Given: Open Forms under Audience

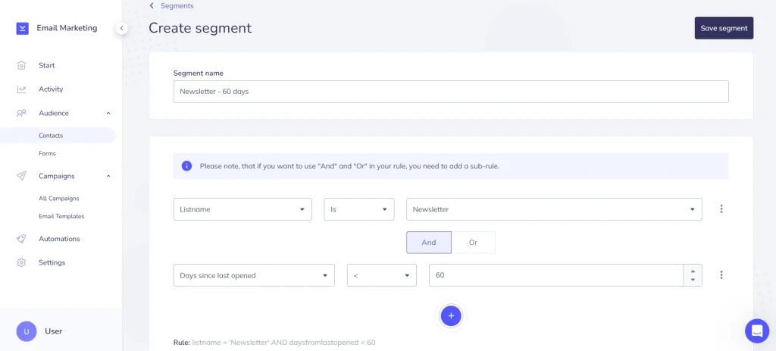Looking at the screenshot, I should click(x=47, y=153).
